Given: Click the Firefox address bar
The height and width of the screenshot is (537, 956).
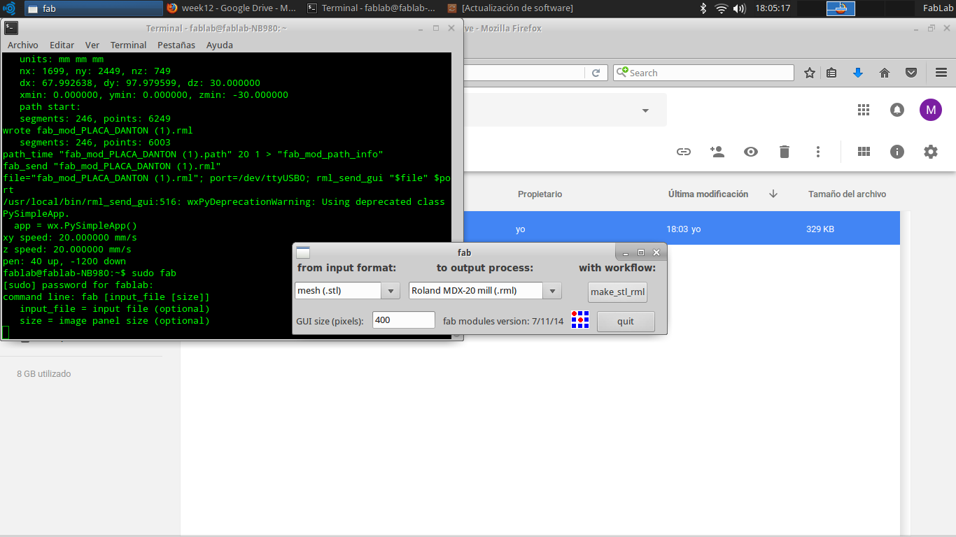Looking at the screenshot, I should point(526,73).
